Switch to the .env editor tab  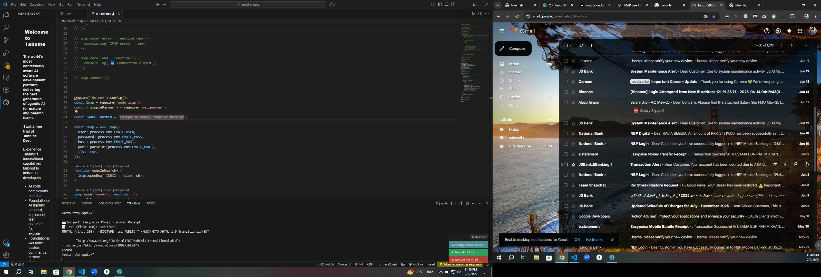coord(68,14)
